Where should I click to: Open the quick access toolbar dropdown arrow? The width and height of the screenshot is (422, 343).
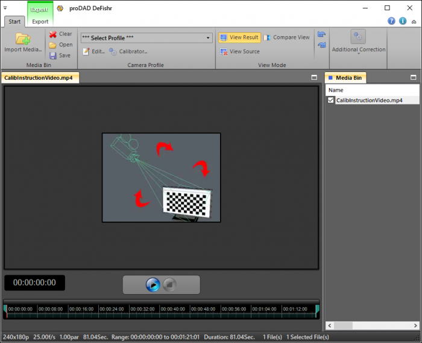coord(5,8)
